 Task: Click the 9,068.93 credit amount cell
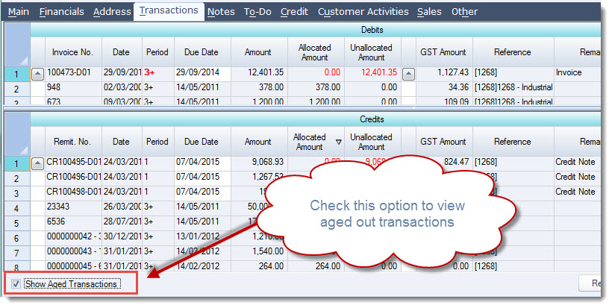[259, 162]
